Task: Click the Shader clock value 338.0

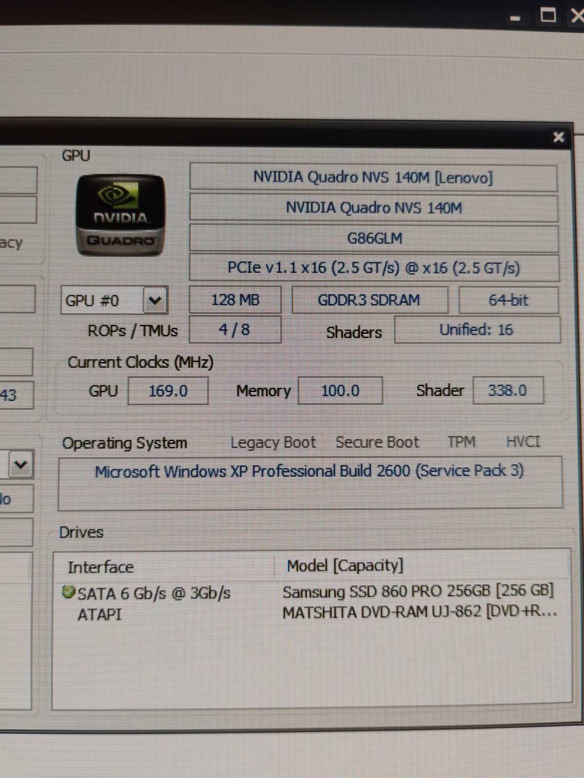Action: tap(508, 390)
